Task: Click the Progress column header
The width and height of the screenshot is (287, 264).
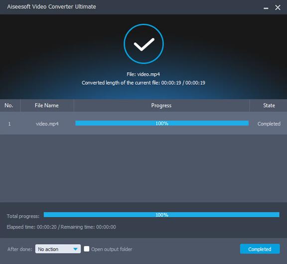Action: (x=161, y=106)
